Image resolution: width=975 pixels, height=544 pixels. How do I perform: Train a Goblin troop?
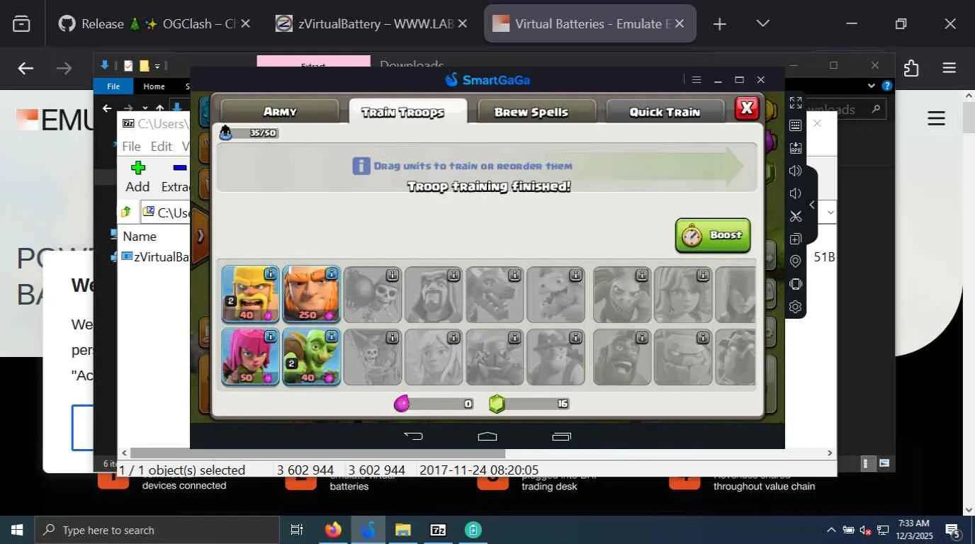[312, 356]
